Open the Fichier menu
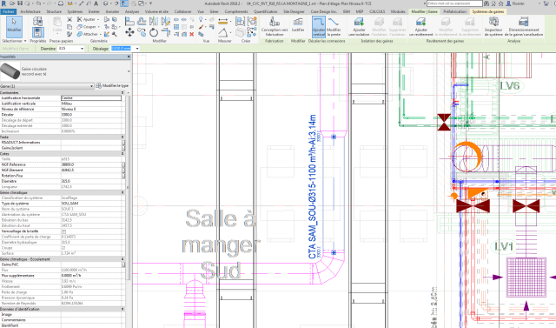 8,11
